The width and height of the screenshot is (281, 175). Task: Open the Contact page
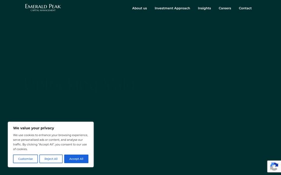(x=245, y=8)
